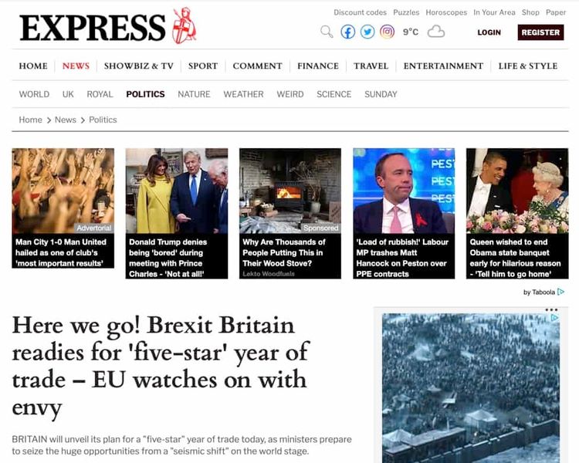Open the Discount codes link
Image resolution: width=579 pixels, height=463 pixels.
[x=360, y=12]
